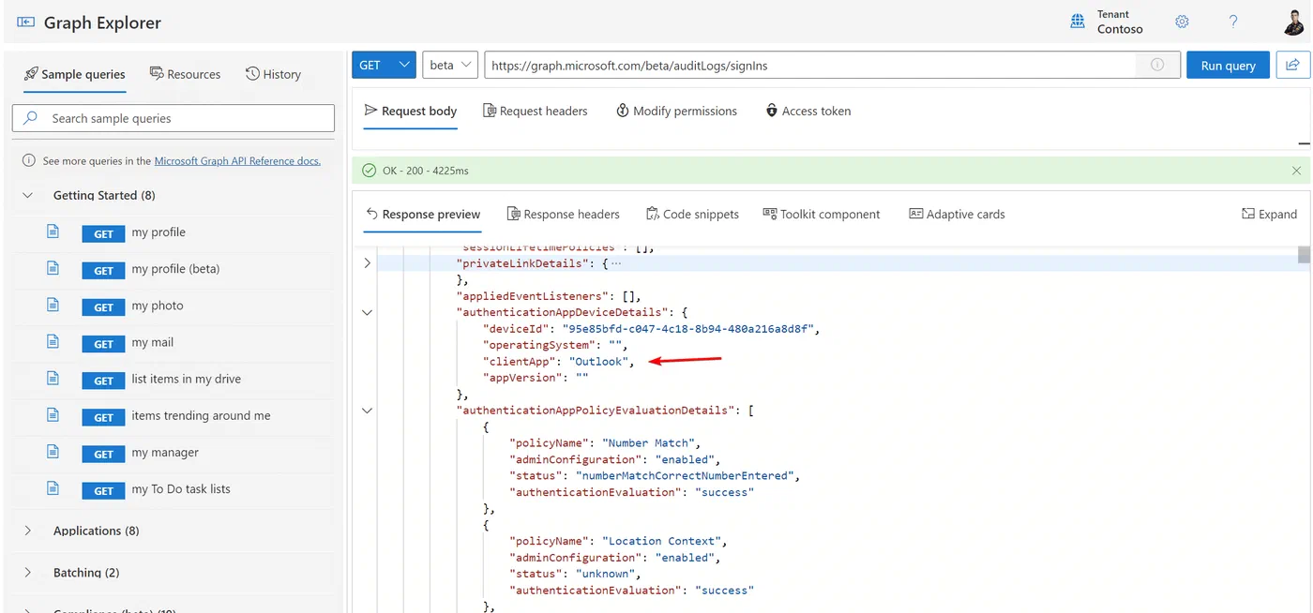Open the beta API version dropdown
Image resolution: width=1313 pixels, height=613 pixels.
coord(450,65)
